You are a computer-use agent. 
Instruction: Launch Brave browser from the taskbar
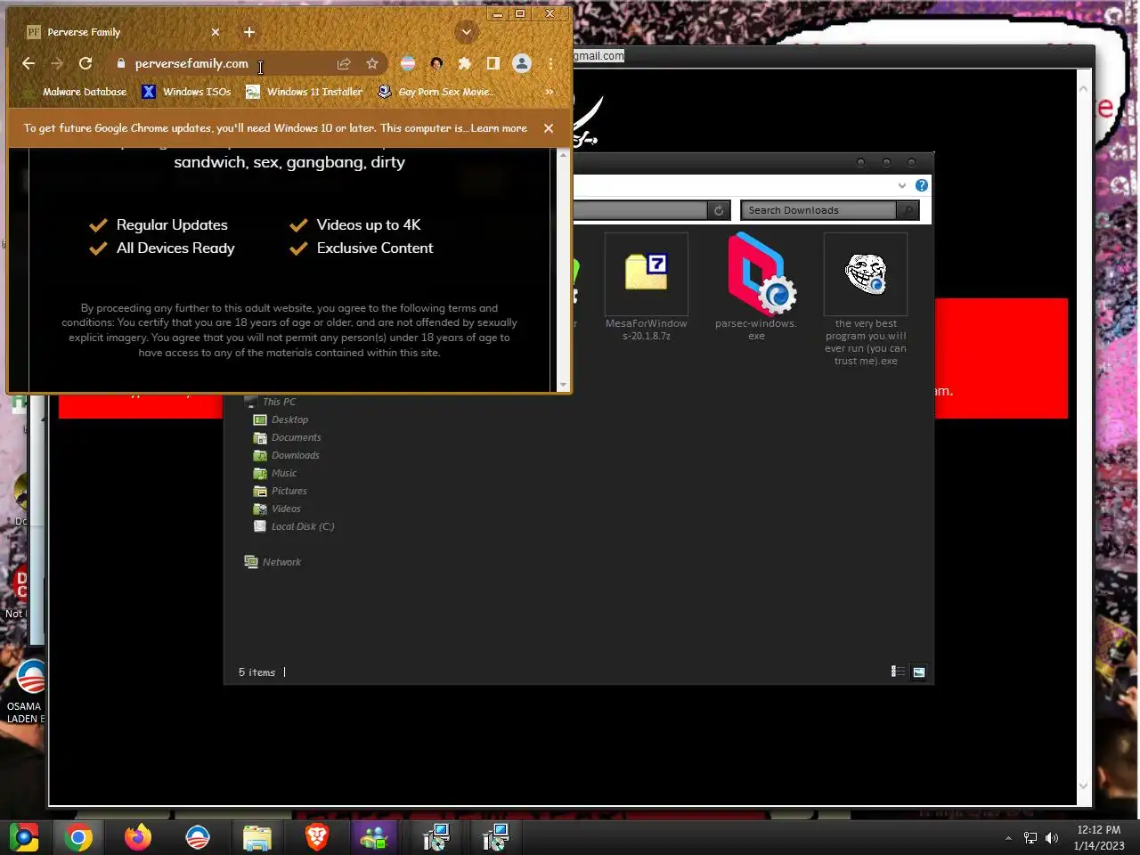(x=316, y=837)
